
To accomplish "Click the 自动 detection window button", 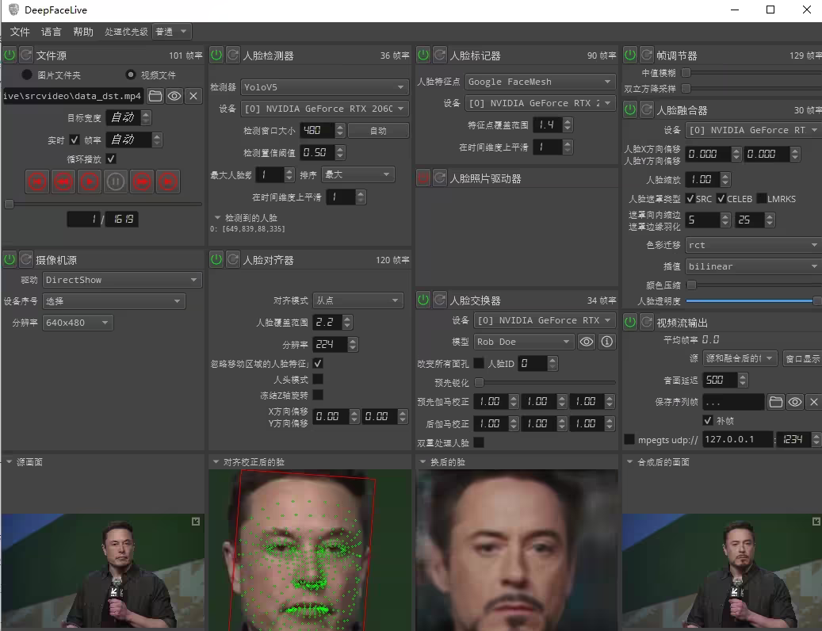I will (x=378, y=131).
